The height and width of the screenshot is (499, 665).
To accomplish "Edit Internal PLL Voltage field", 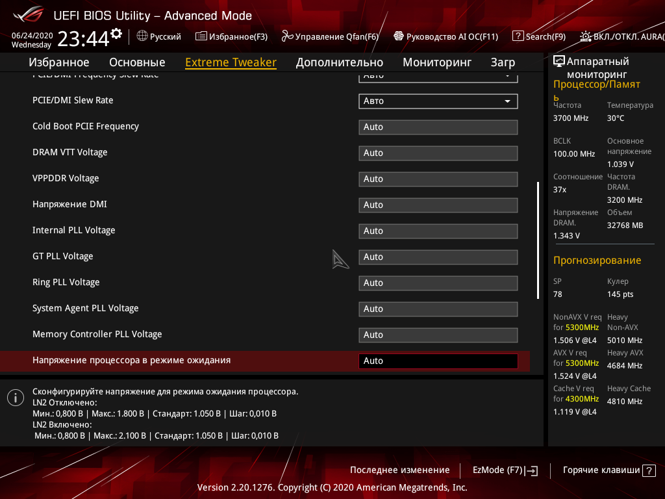I will pyautogui.click(x=438, y=231).
